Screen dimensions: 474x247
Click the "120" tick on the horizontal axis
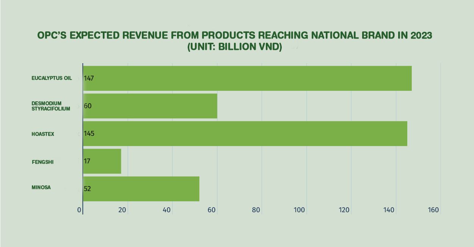[x=344, y=210]
